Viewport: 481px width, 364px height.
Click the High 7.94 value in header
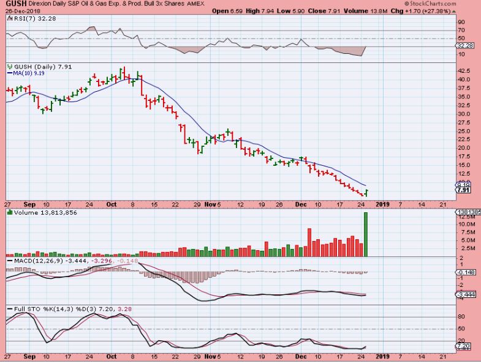click(260, 11)
